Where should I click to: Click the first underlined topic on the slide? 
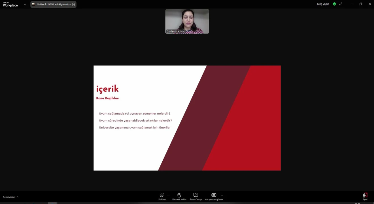coord(135,113)
